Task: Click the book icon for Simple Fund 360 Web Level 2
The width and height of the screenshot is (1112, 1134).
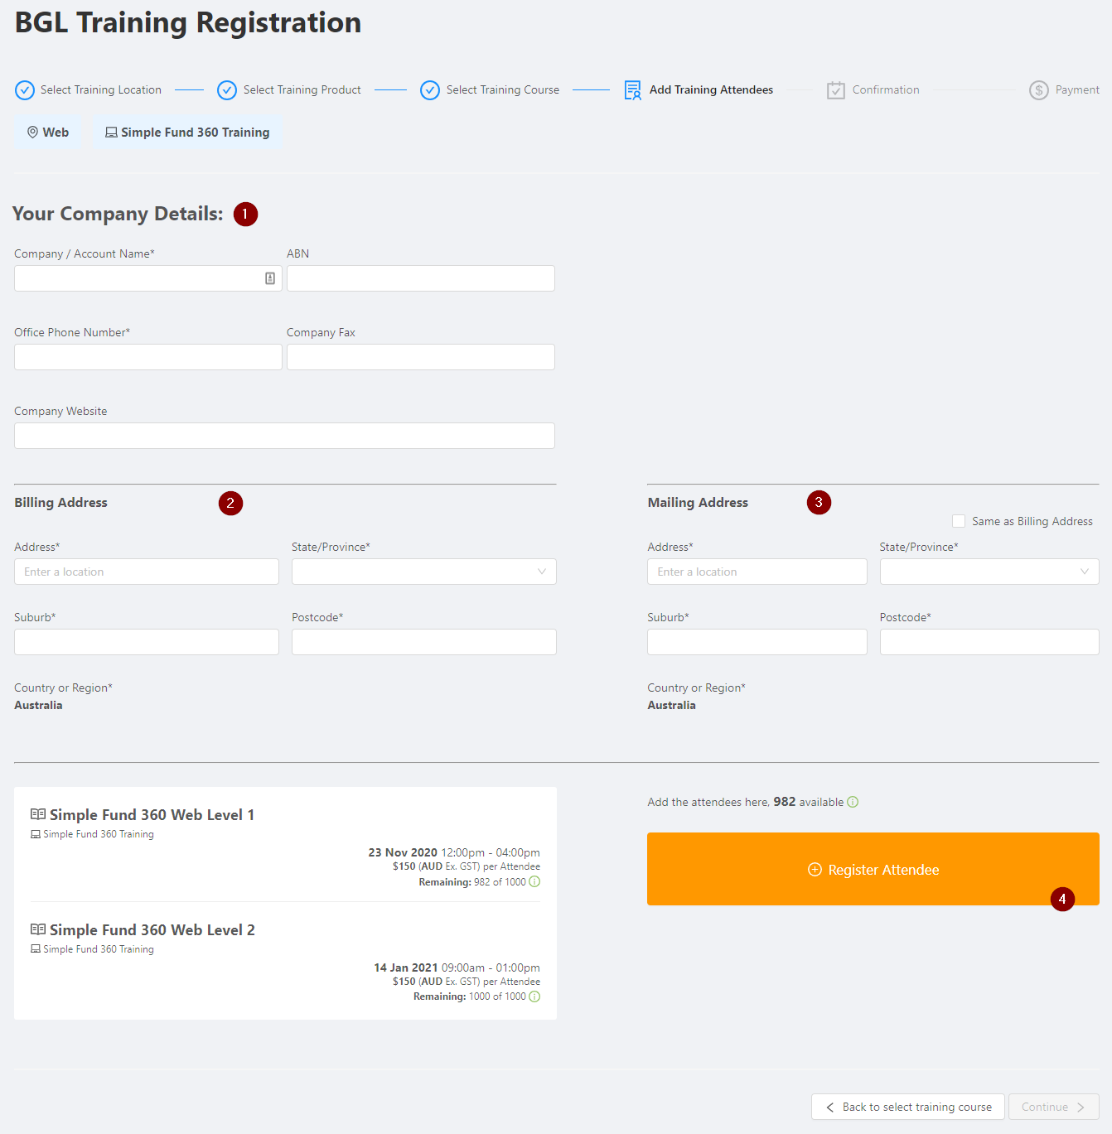Action: tap(38, 929)
